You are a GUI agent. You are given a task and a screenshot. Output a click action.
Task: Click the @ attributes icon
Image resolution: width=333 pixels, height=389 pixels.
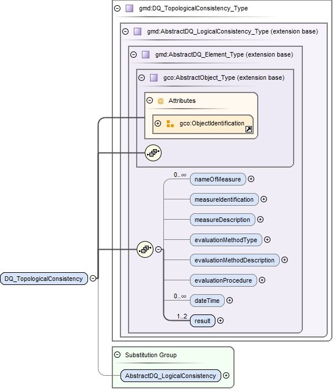click(160, 101)
